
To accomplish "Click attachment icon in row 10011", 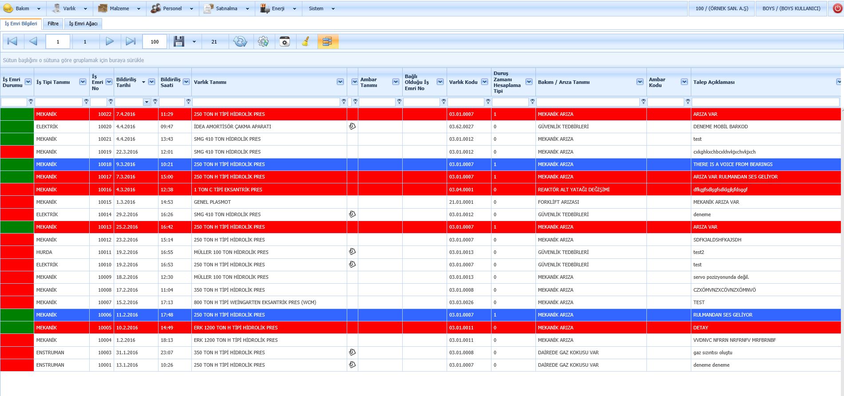I will pos(352,251).
